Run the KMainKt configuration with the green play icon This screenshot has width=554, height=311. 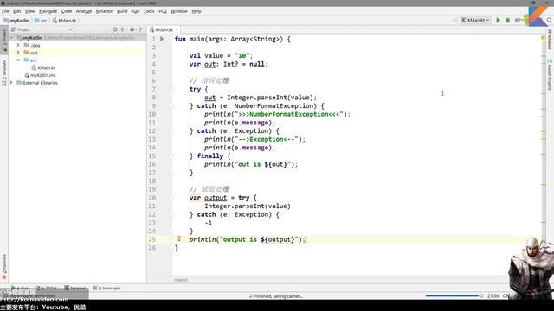(x=499, y=20)
